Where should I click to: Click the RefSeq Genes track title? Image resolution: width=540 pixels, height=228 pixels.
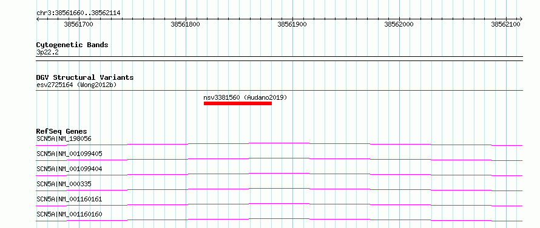coord(62,131)
